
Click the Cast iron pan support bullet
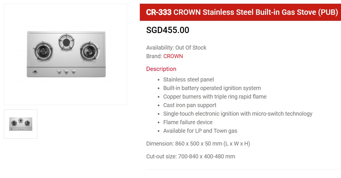(x=190, y=105)
